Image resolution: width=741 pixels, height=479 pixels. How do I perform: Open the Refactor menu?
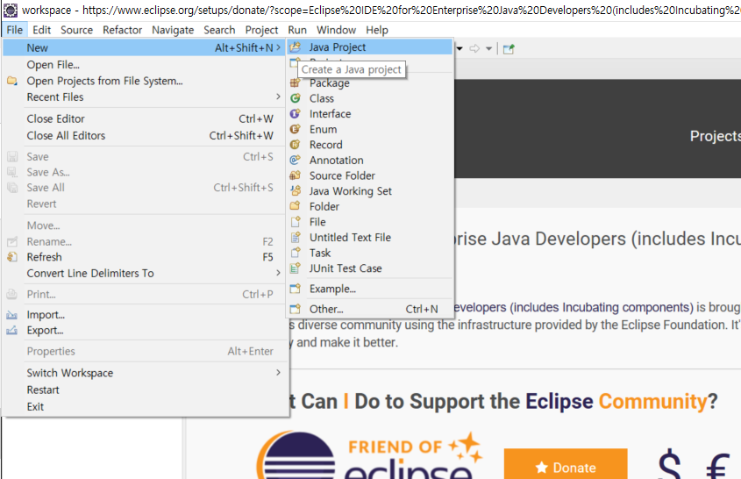[x=123, y=30]
